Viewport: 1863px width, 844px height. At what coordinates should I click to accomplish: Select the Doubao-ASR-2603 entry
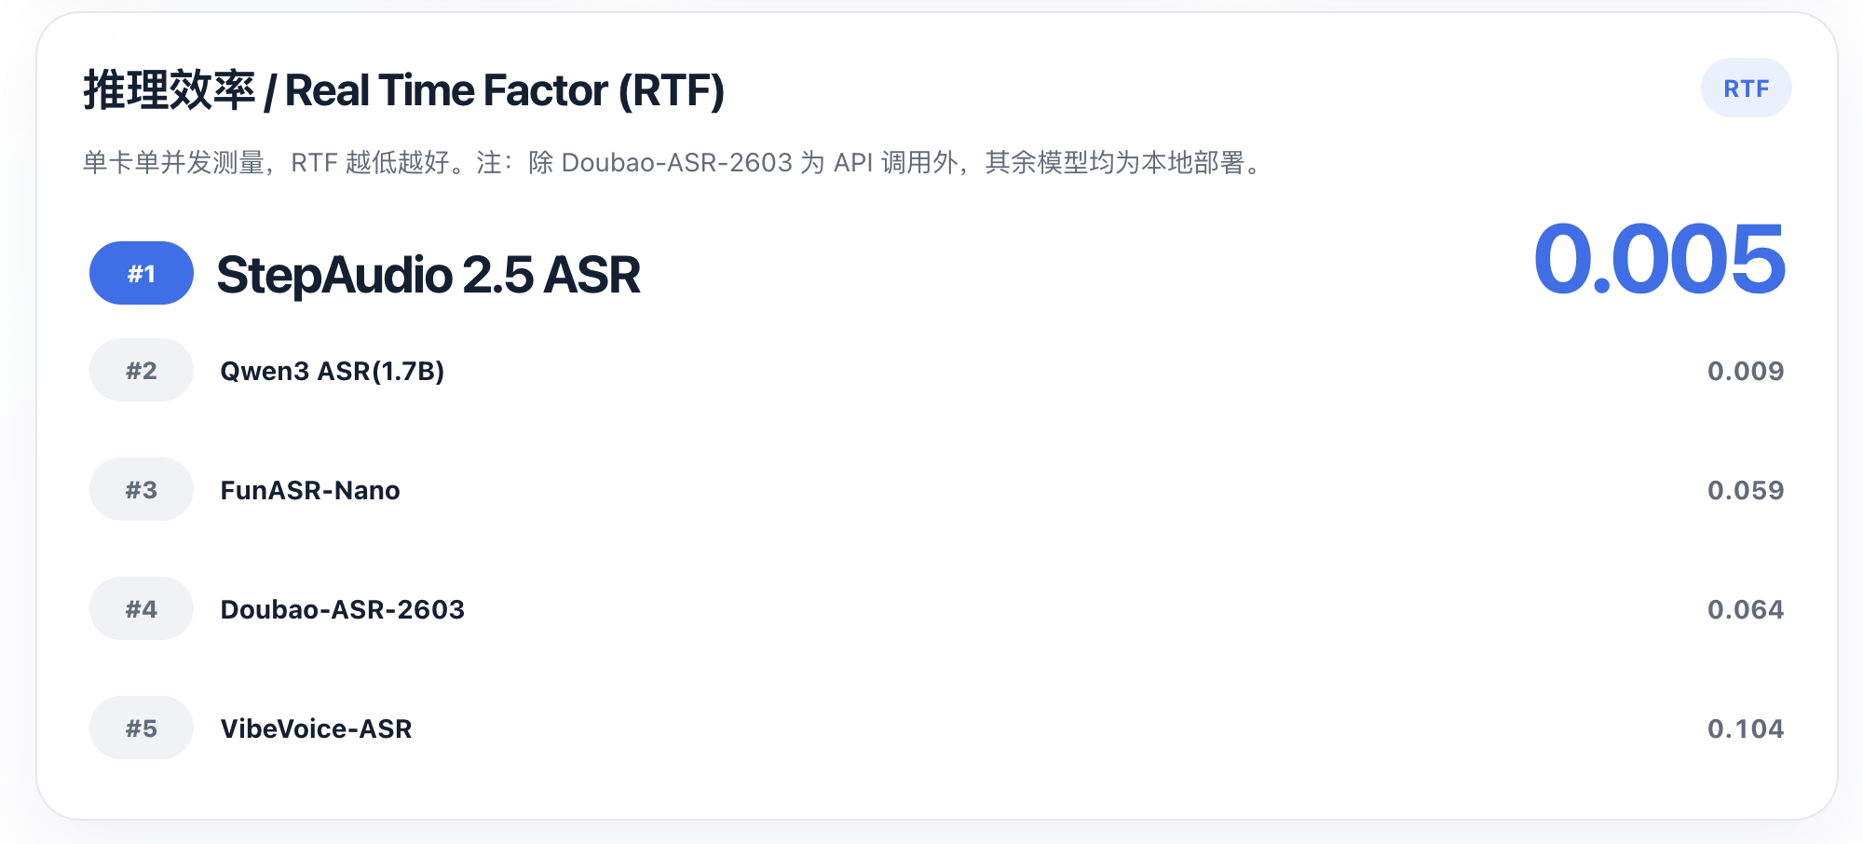click(x=342, y=609)
